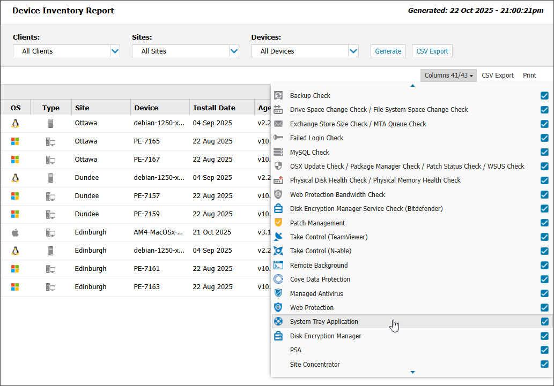The width and height of the screenshot is (554, 386).
Task: Open the All Clients dropdown
Action: click(67, 51)
